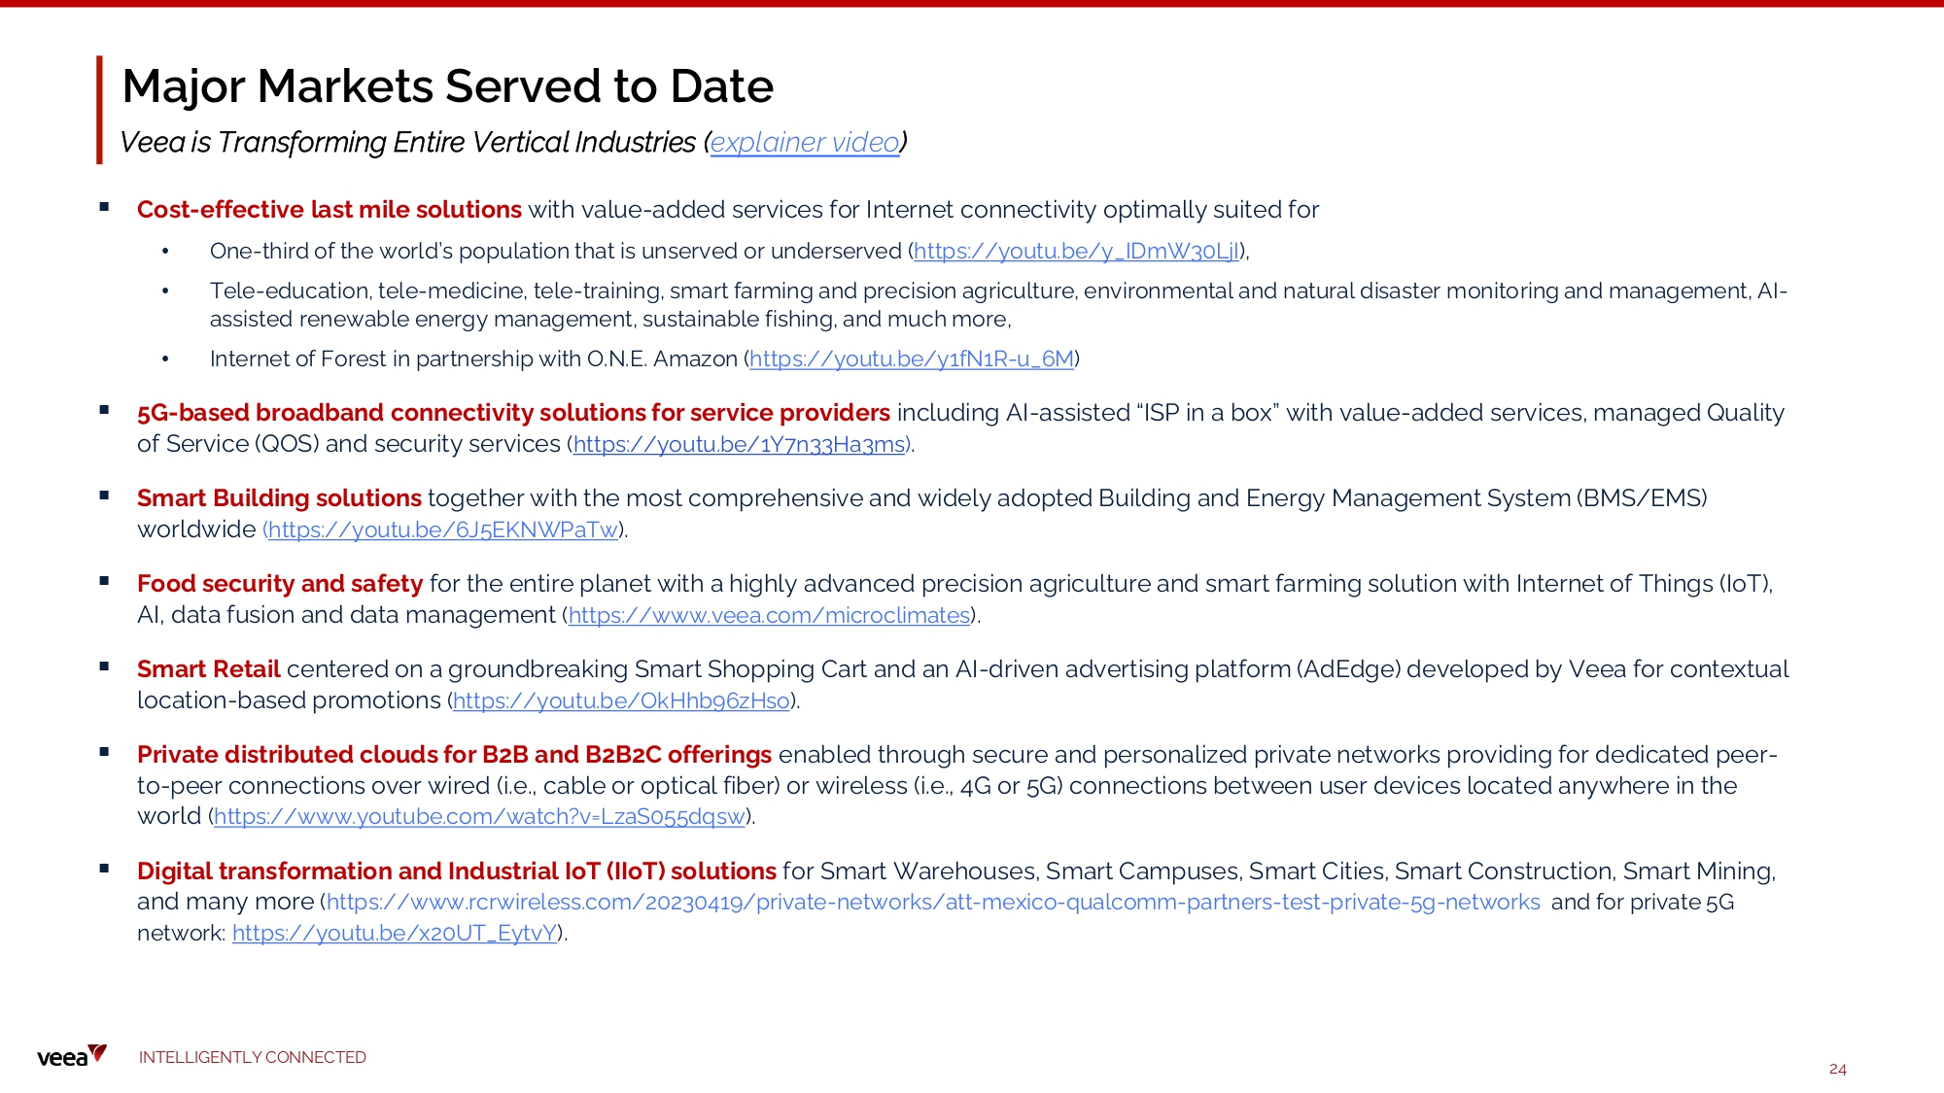
Task: Select the red Smart Retail heading
Action: click(209, 669)
